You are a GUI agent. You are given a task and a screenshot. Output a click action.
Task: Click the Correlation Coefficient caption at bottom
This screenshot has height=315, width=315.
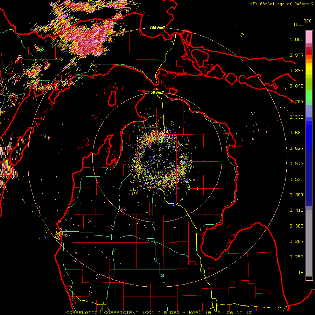(159, 313)
